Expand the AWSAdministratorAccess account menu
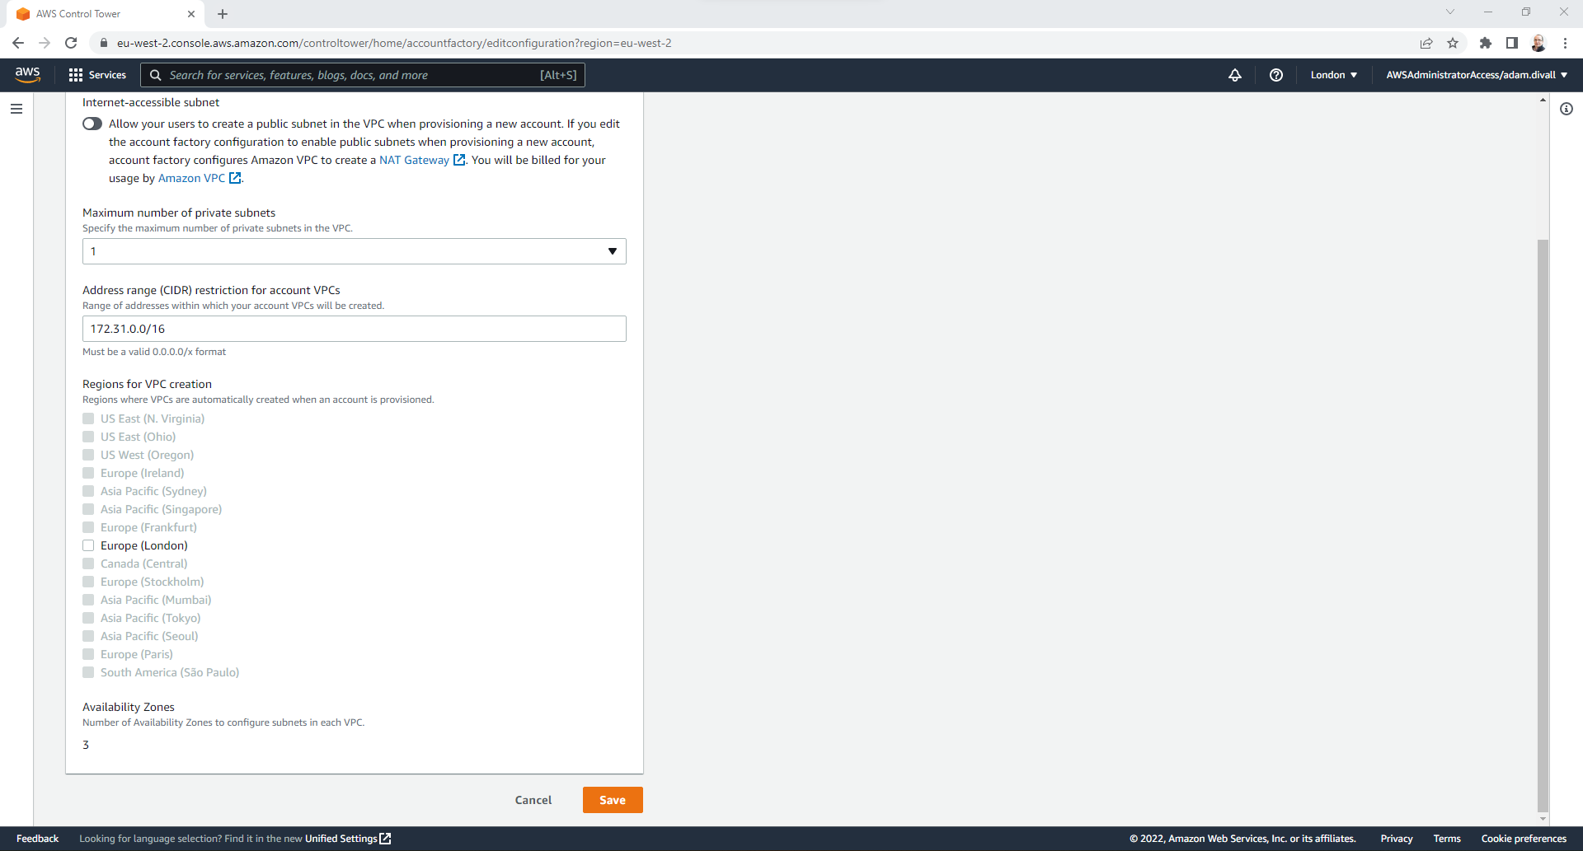 click(1475, 75)
